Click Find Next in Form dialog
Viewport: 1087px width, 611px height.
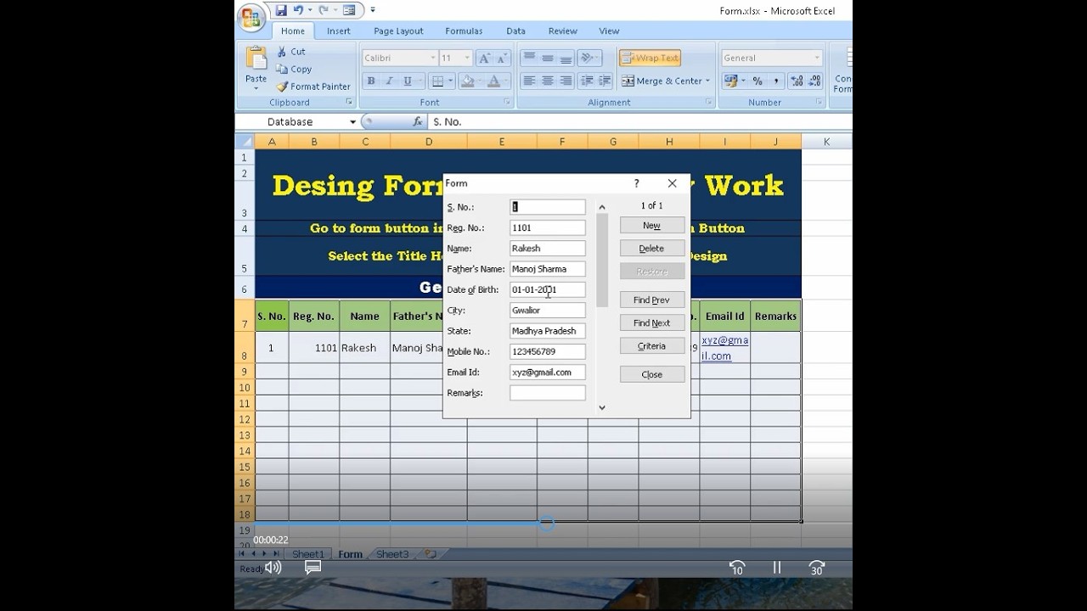point(652,323)
